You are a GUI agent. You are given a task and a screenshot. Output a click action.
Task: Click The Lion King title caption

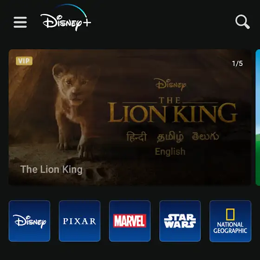pos(52,169)
